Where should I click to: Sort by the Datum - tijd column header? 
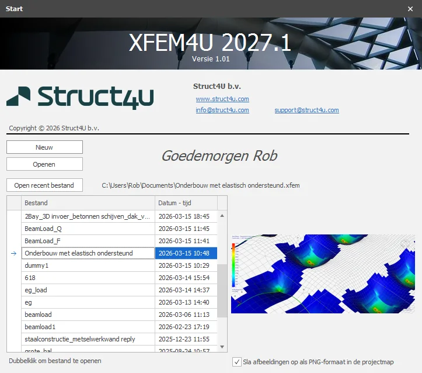pos(186,203)
